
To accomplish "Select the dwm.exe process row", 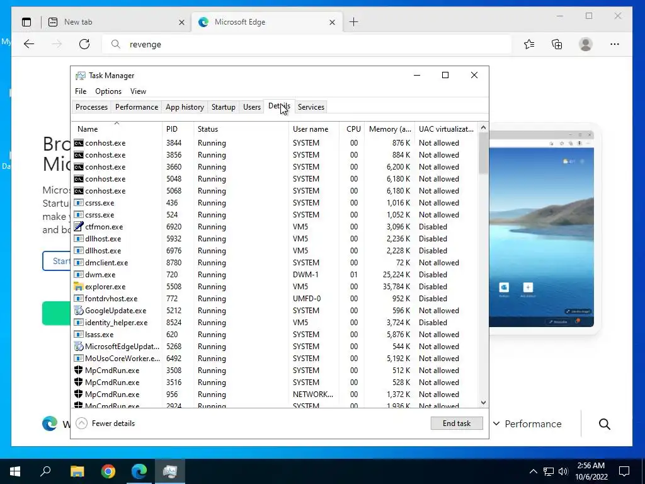I will pyautogui.click(x=275, y=275).
